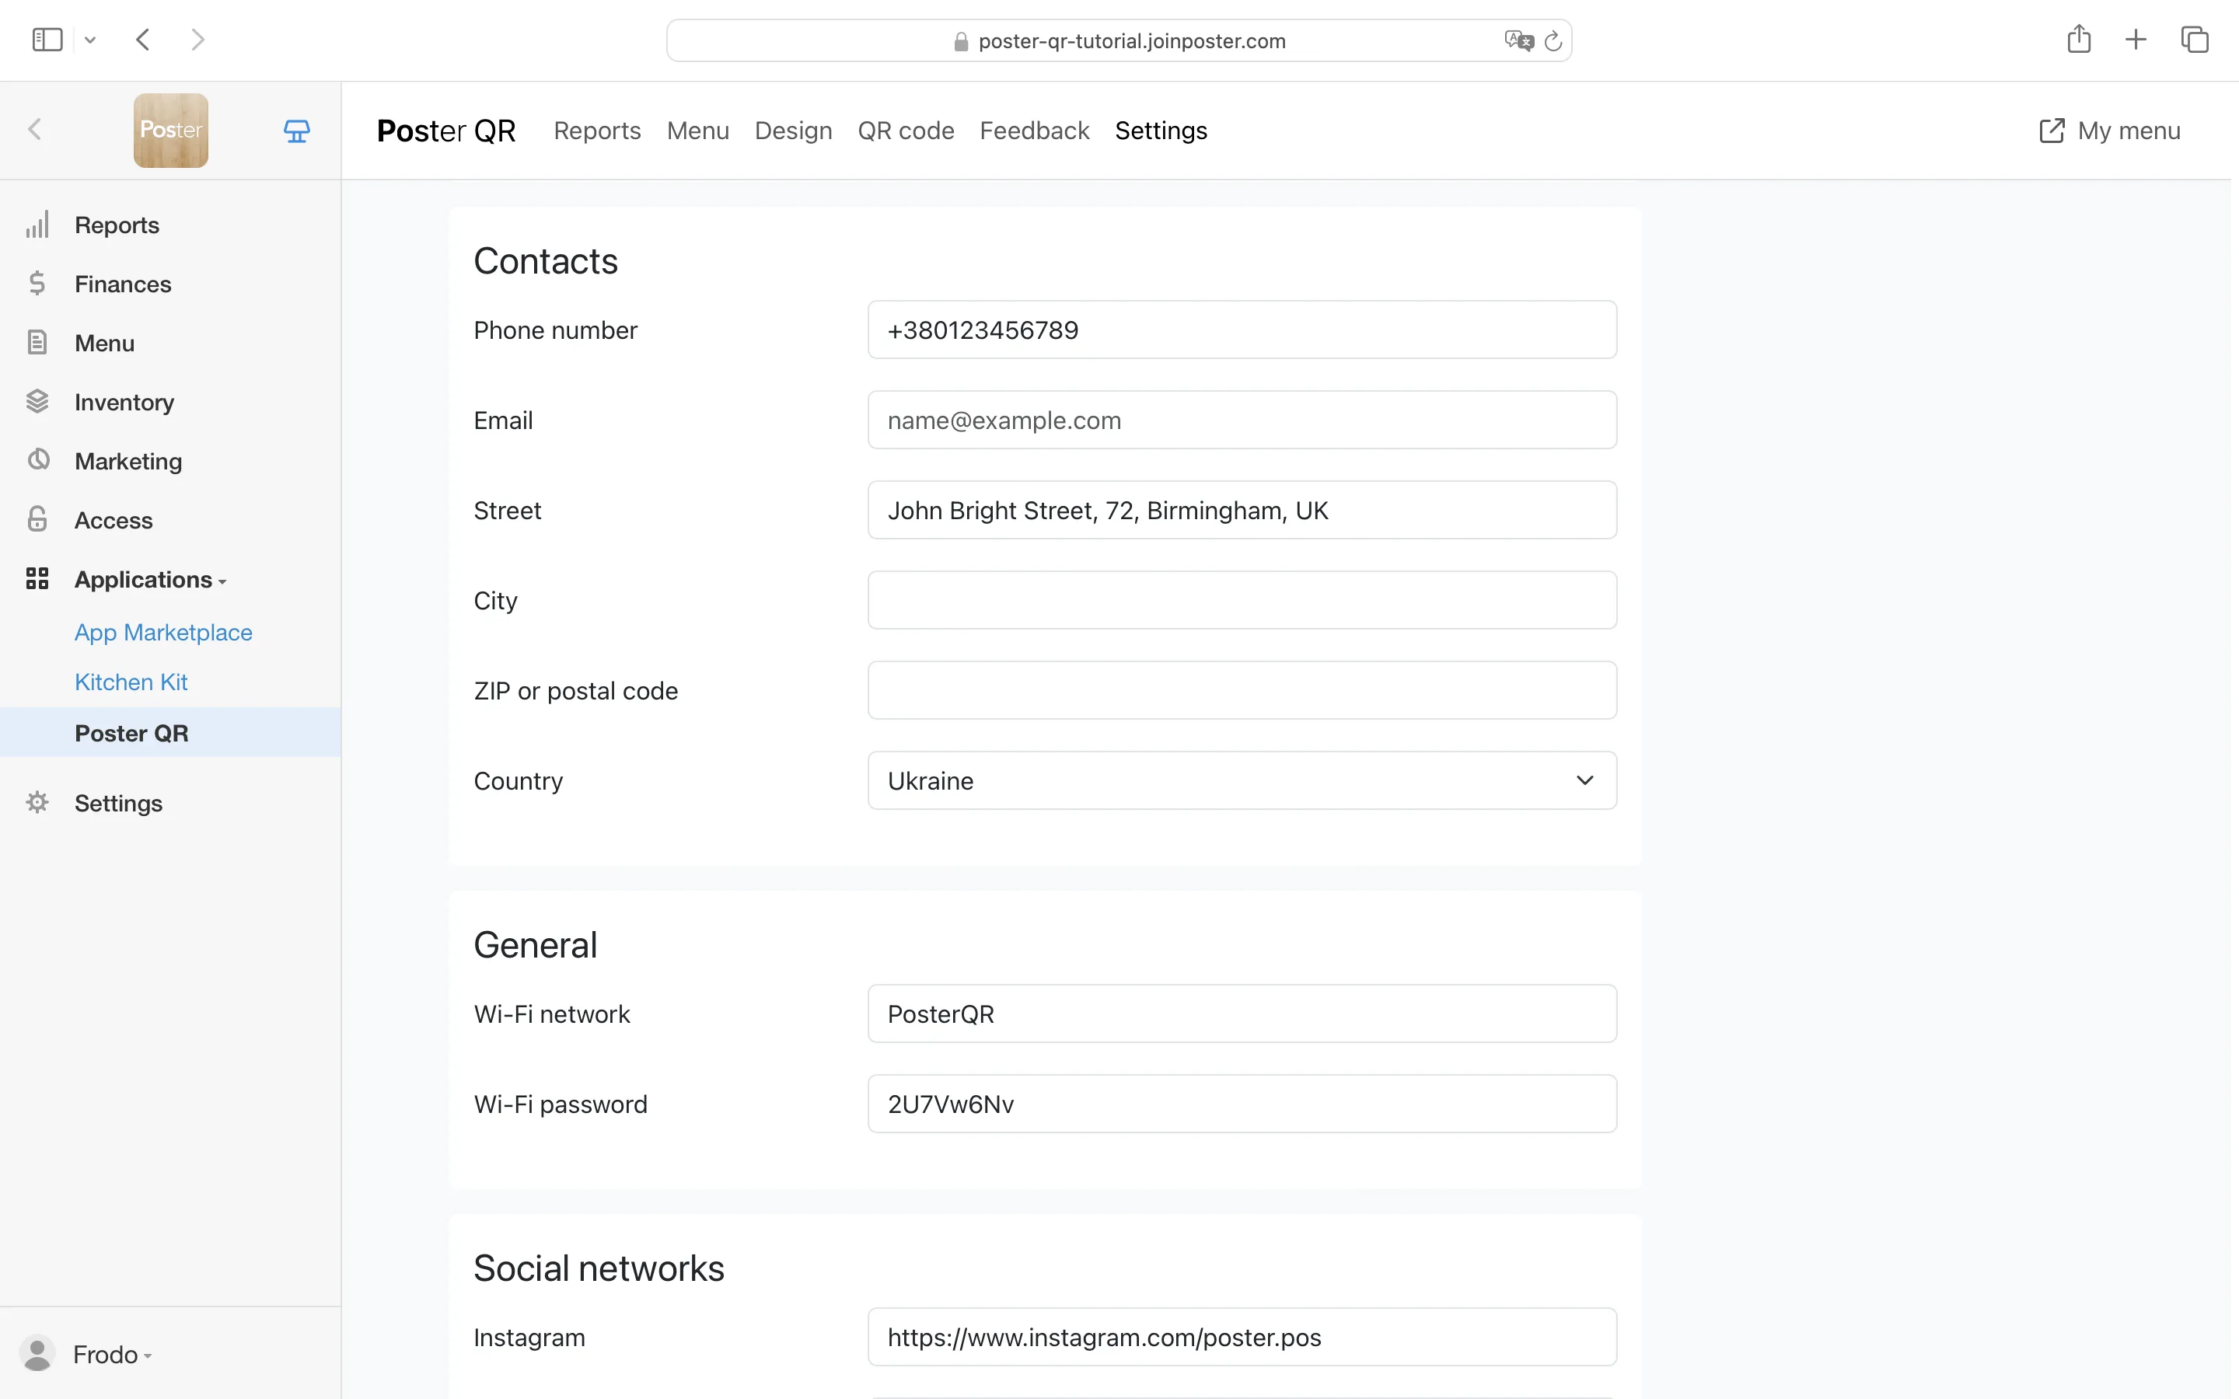Click the browser Share icon

pyautogui.click(x=2079, y=39)
